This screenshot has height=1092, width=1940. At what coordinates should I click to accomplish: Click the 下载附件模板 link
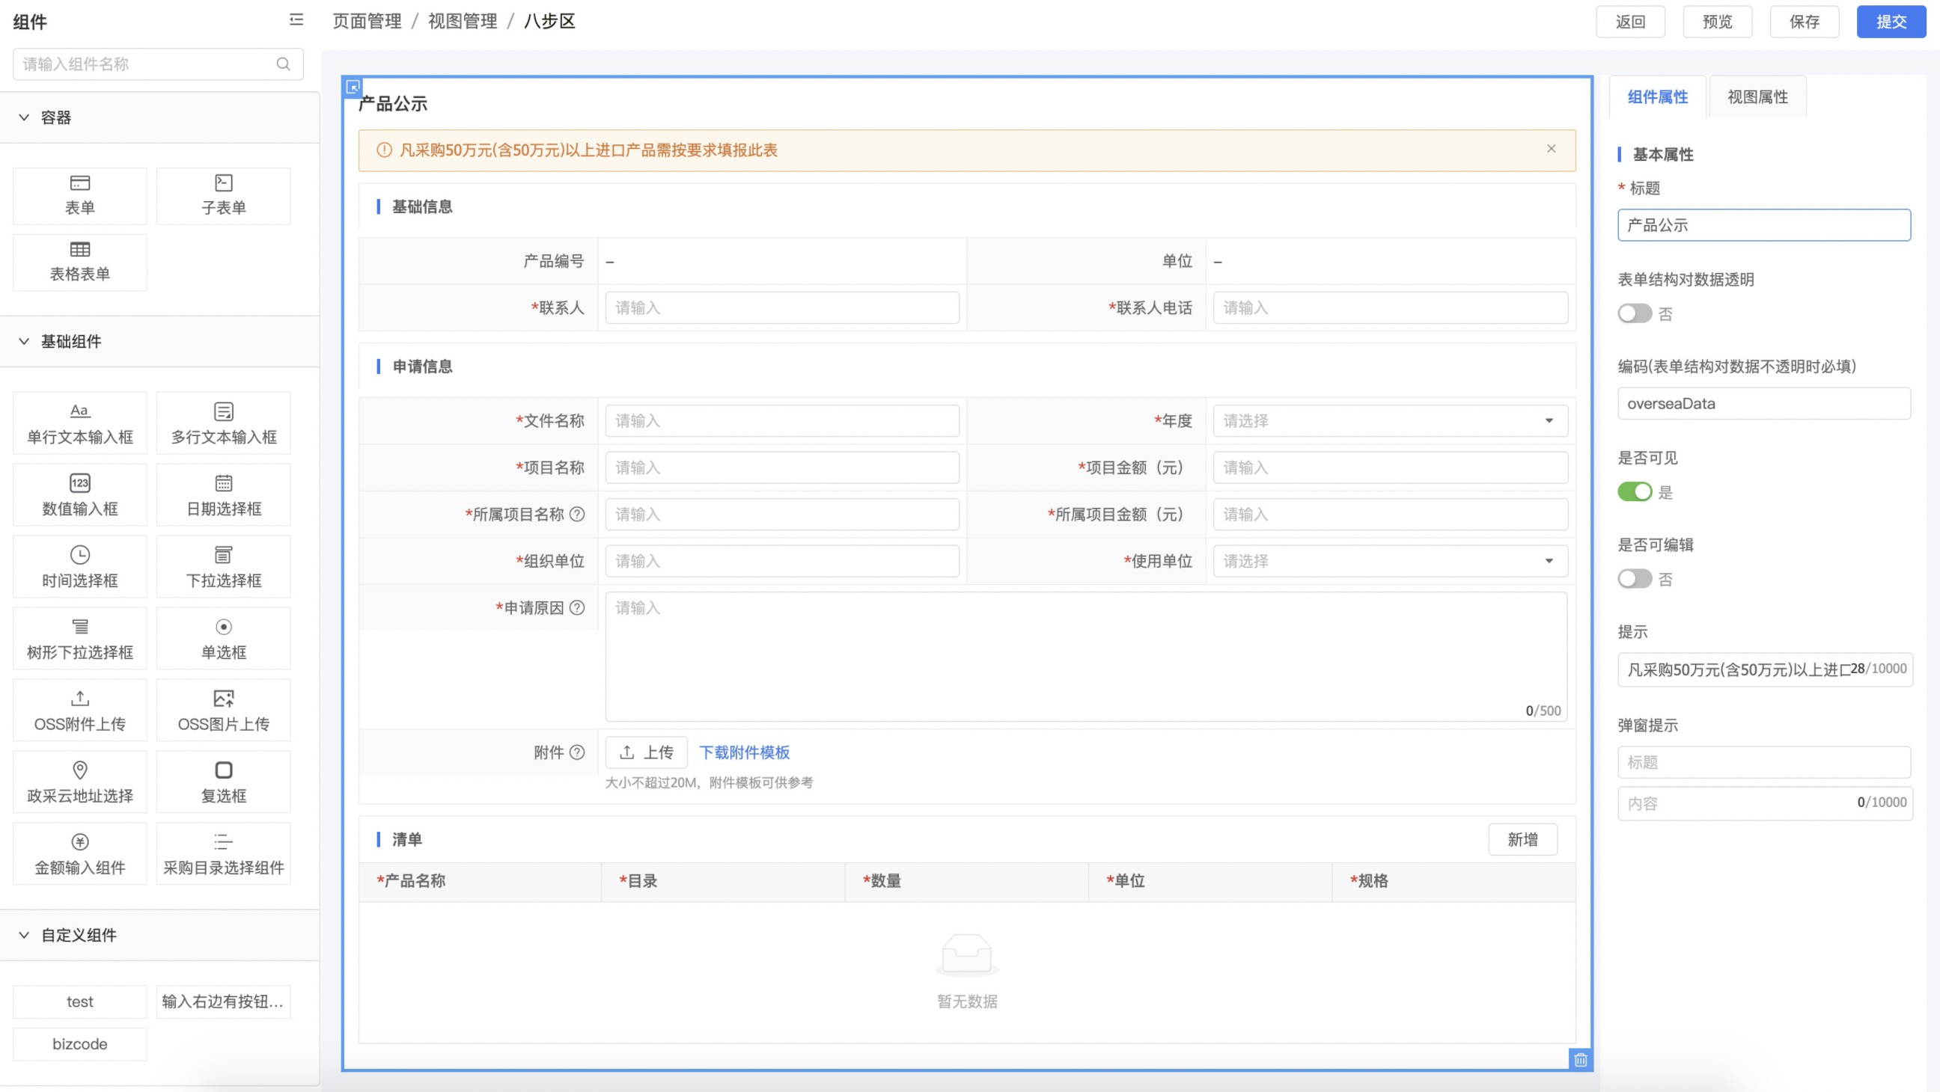pyautogui.click(x=744, y=752)
